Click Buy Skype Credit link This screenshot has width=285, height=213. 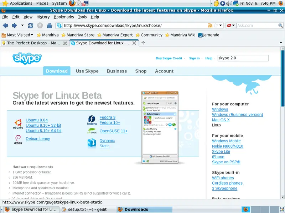click(169, 58)
